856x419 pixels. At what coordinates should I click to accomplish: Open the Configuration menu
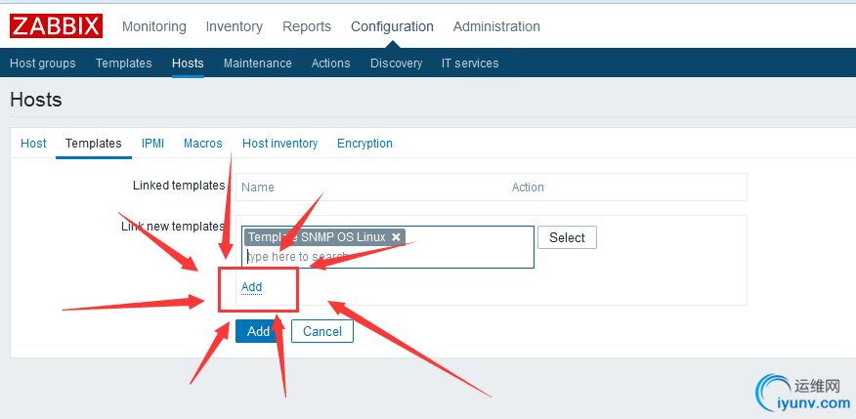tap(392, 26)
